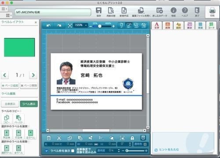Click the align objects icon

coord(101,138)
